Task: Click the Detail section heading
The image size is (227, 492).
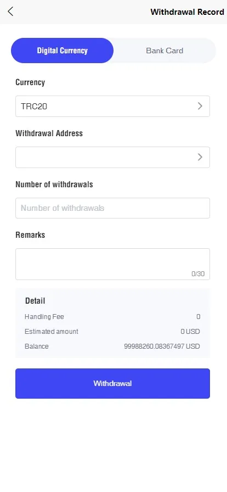Action: pyautogui.click(x=35, y=300)
